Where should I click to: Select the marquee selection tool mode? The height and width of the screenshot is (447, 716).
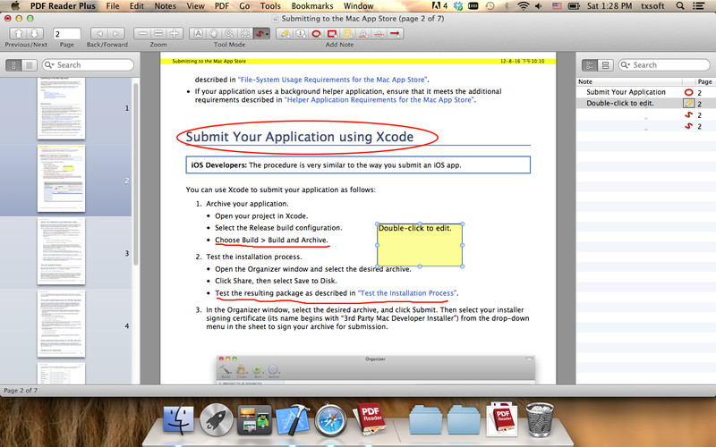[245, 33]
